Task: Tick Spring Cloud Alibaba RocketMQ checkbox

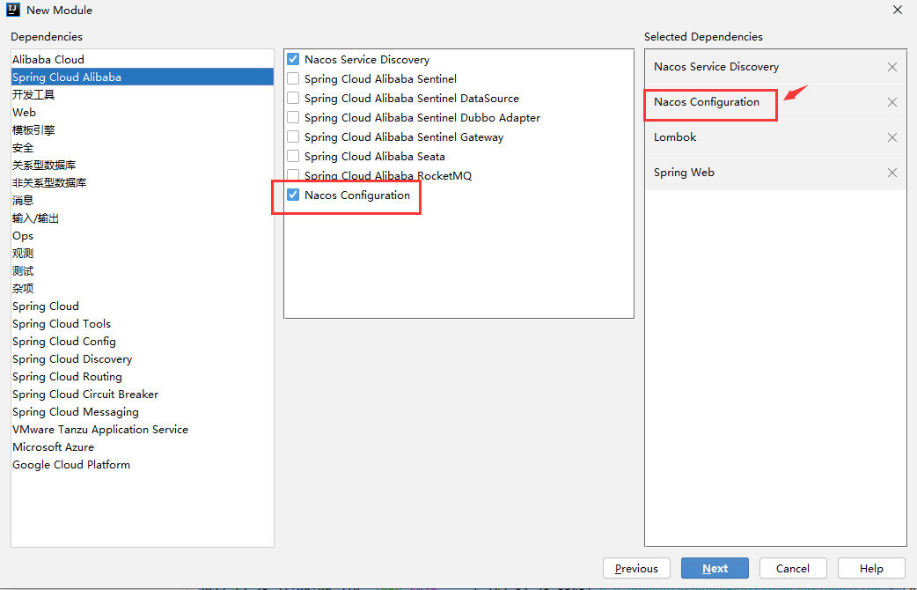Action: 293,175
